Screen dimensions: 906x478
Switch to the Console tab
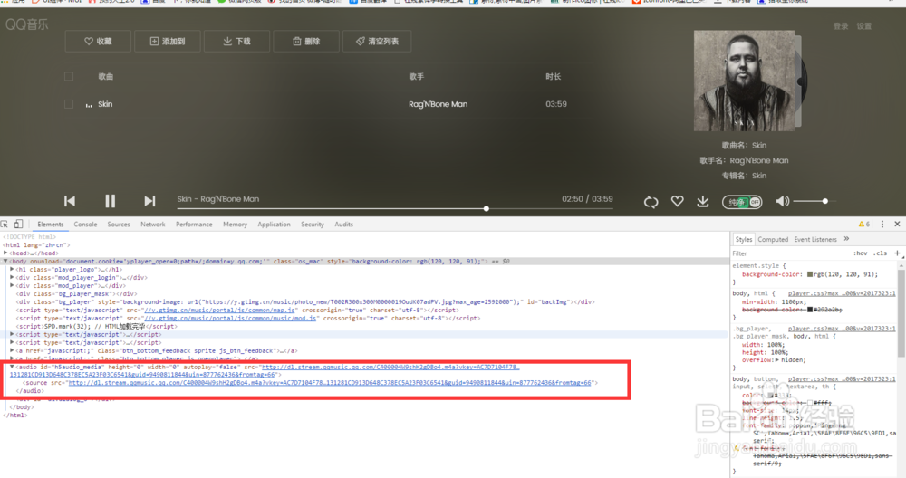[x=85, y=224]
